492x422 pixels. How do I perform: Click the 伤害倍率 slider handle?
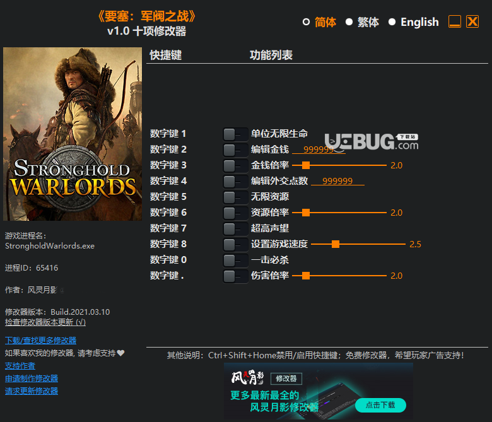coord(306,276)
